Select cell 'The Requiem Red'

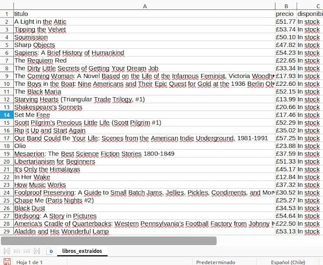[144, 60]
